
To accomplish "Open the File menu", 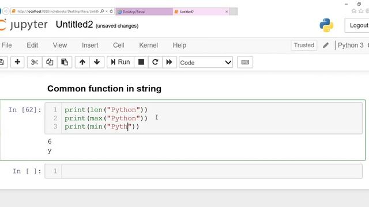I will click(x=6, y=45).
